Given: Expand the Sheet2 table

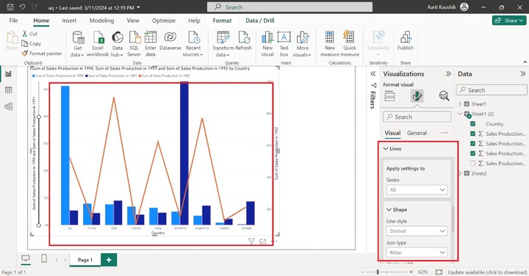Looking at the screenshot, I should click(460, 173).
